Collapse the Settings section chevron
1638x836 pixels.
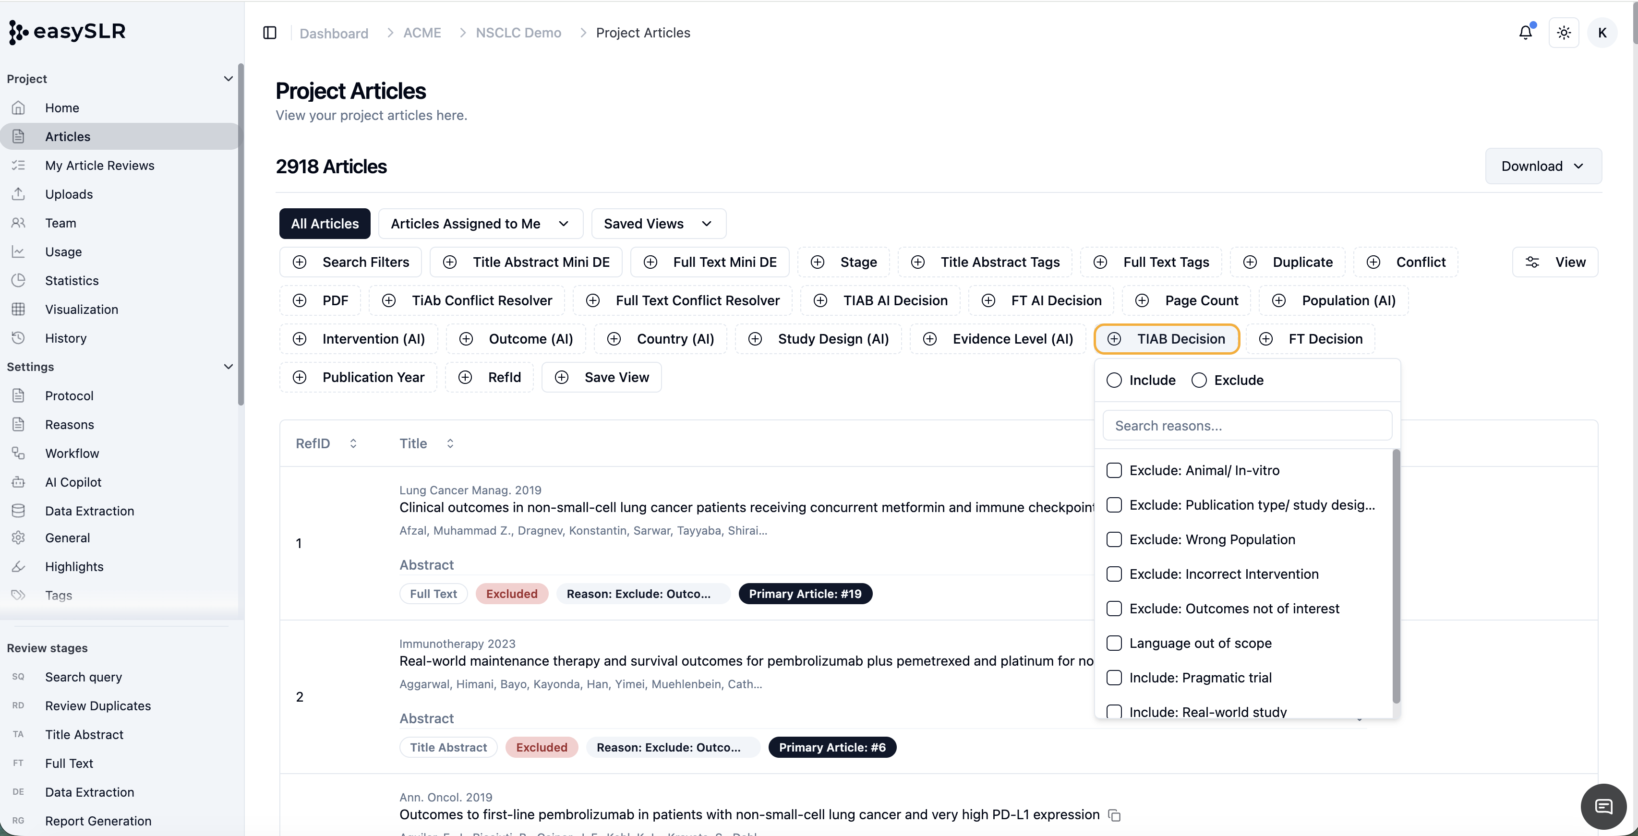coord(229,367)
